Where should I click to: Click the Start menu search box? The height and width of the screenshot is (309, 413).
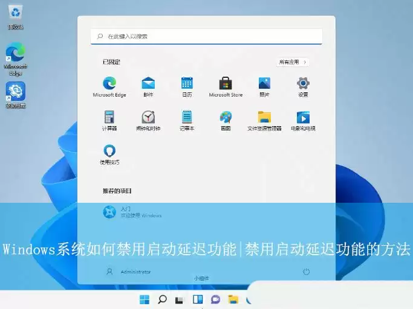(x=207, y=36)
